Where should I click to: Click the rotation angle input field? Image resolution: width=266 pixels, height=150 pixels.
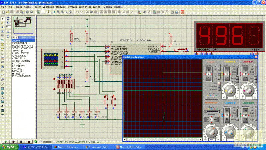(x=8, y=27)
